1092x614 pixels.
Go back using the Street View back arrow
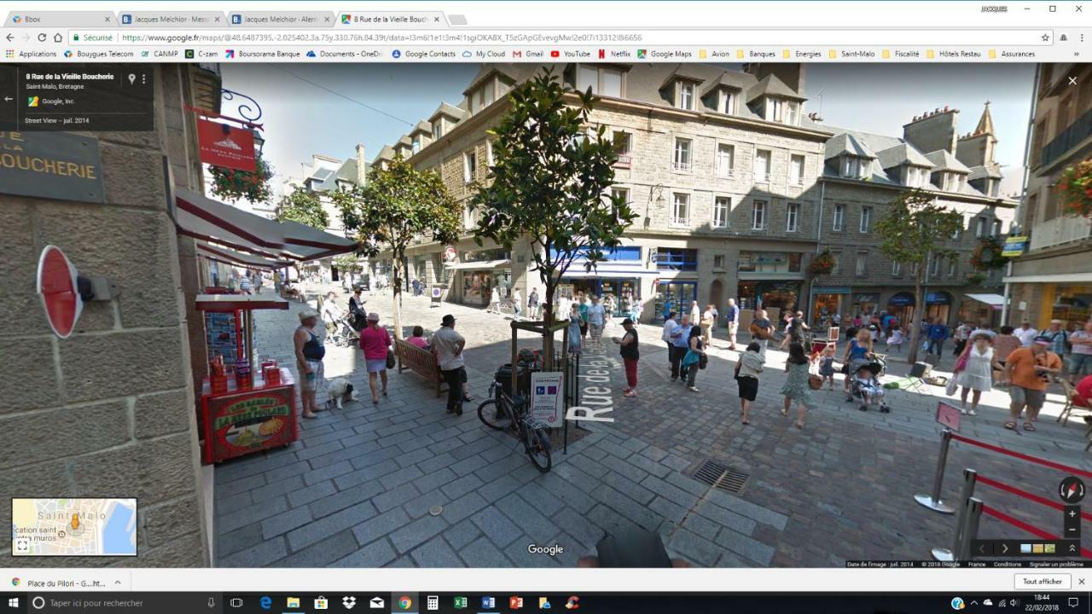click(x=9, y=99)
